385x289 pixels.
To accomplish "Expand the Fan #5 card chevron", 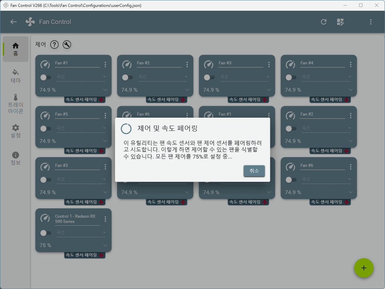I will (x=105, y=141).
